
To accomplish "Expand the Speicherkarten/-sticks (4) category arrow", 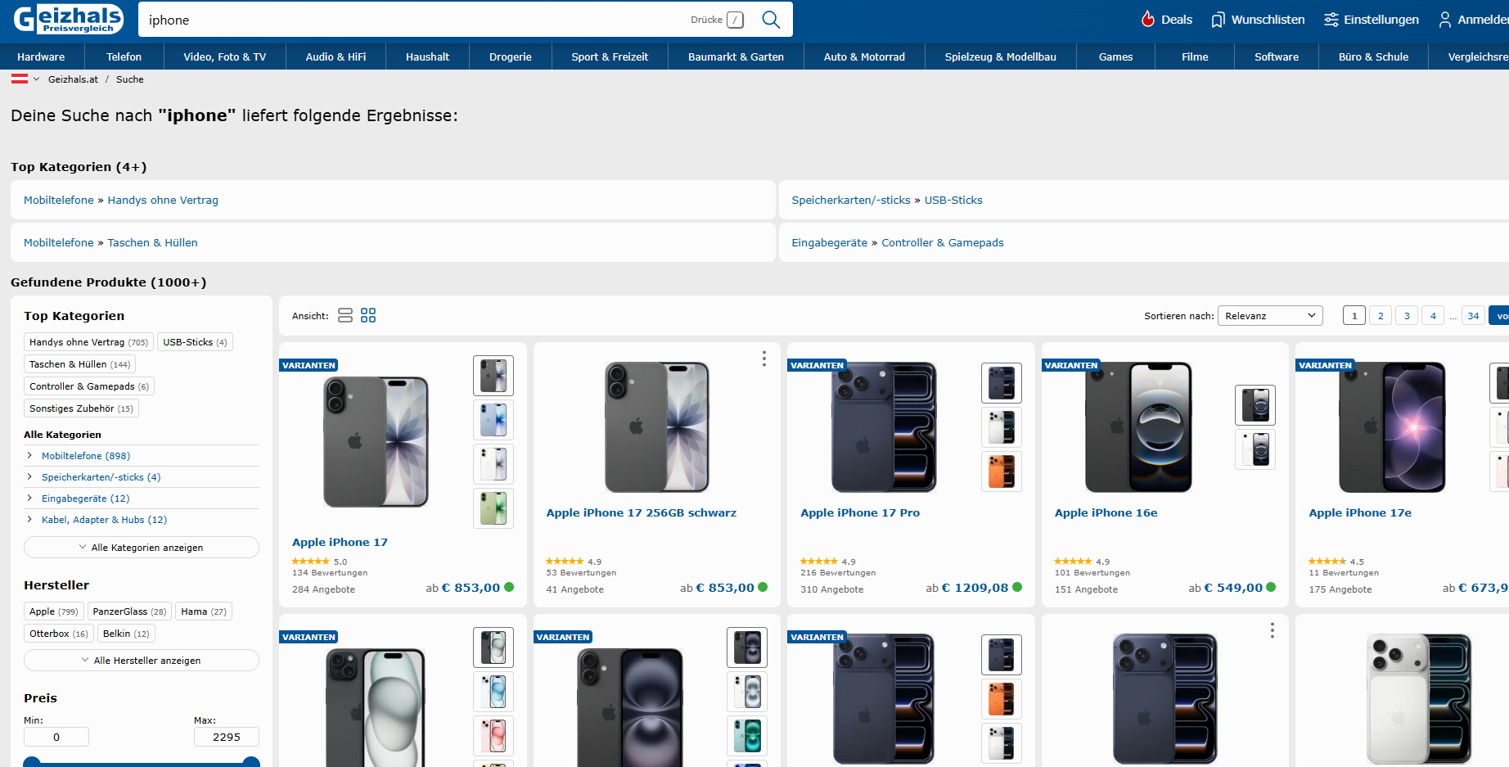I will [x=29, y=476].
